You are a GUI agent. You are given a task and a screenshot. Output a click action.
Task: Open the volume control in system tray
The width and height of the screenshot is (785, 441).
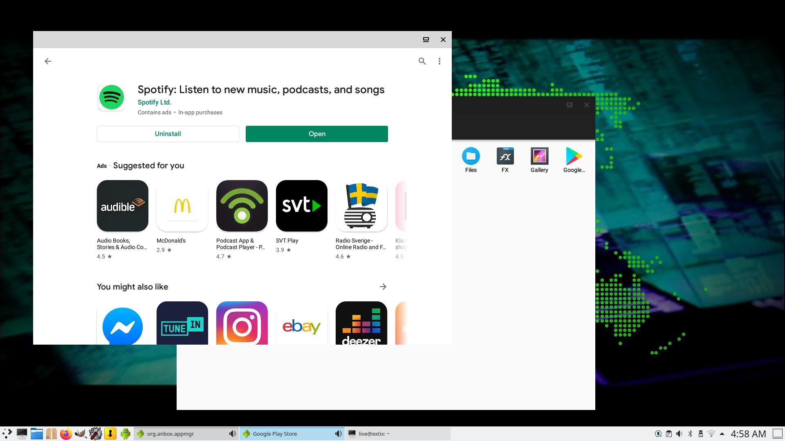click(x=680, y=434)
